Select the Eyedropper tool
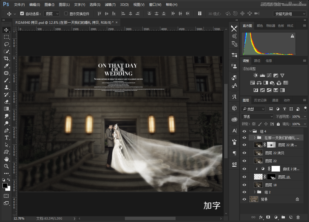309x222 pixels. pos(6,66)
